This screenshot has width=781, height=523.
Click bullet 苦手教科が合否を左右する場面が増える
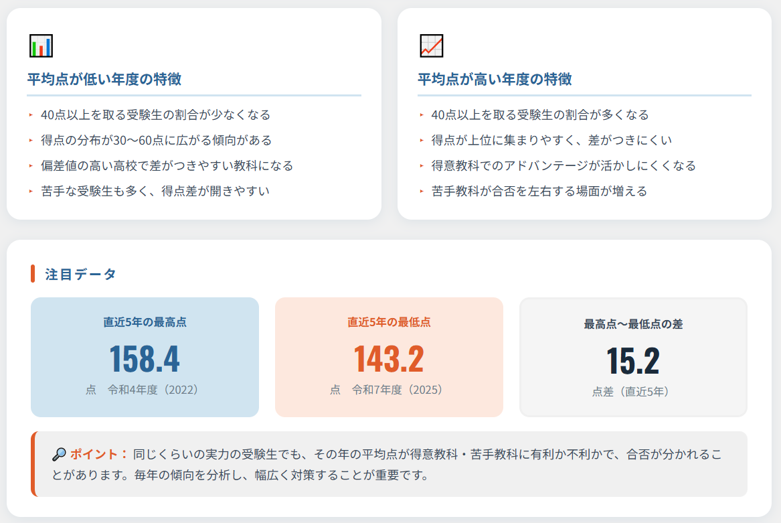[x=539, y=191]
